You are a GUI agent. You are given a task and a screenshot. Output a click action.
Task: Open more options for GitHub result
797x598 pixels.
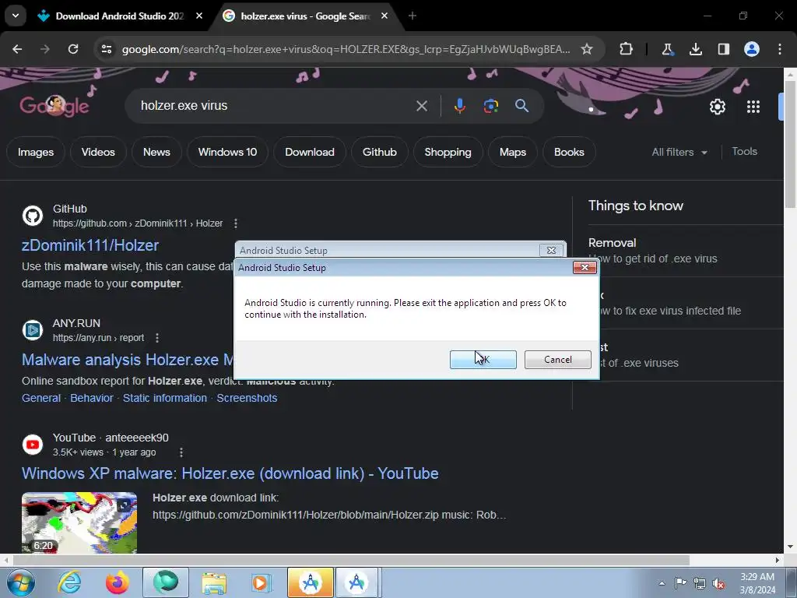pyautogui.click(x=235, y=223)
